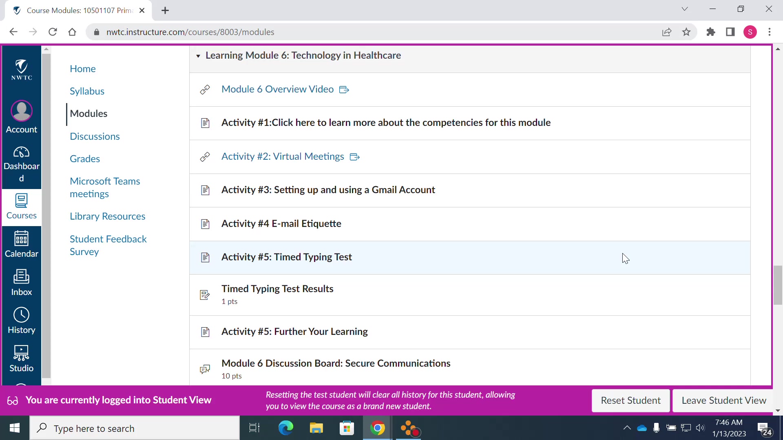Open Activity #4 E-mail Etiquette

click(x=281, y=224)
